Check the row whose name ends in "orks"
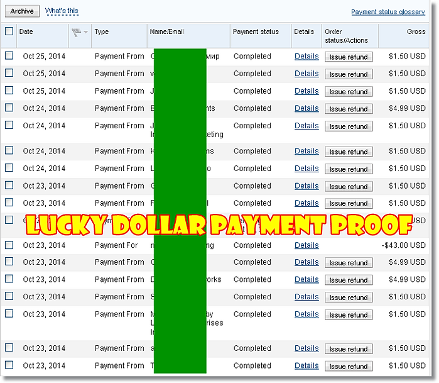This screenshot has width=439, height=383. (x=9, y=279)
